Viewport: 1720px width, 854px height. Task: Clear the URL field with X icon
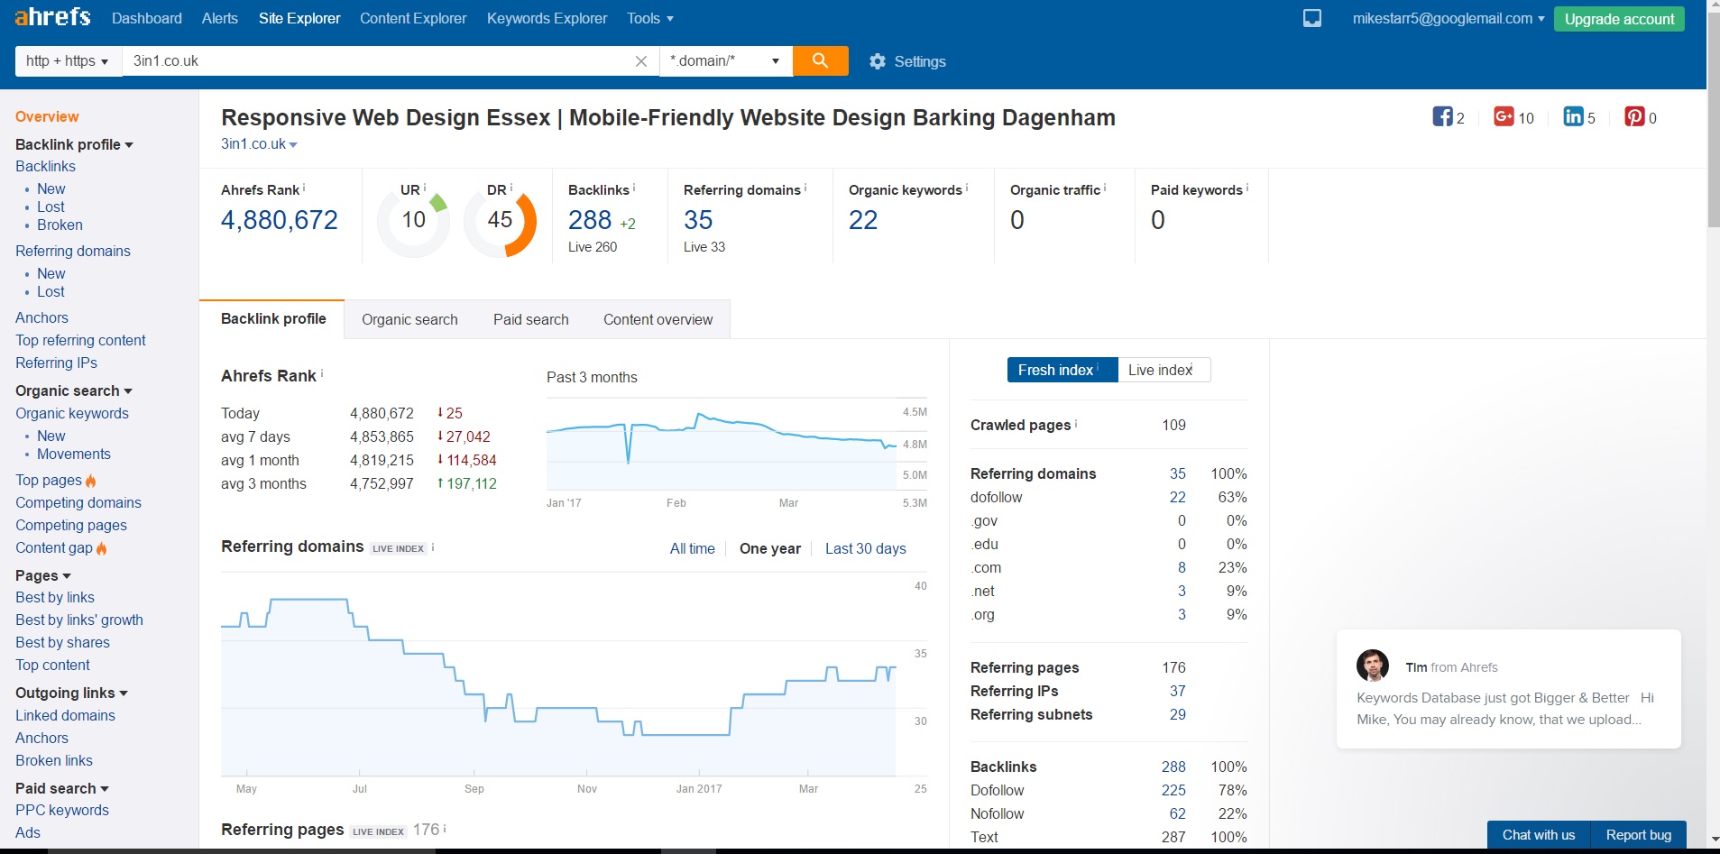tap(641, 61)
